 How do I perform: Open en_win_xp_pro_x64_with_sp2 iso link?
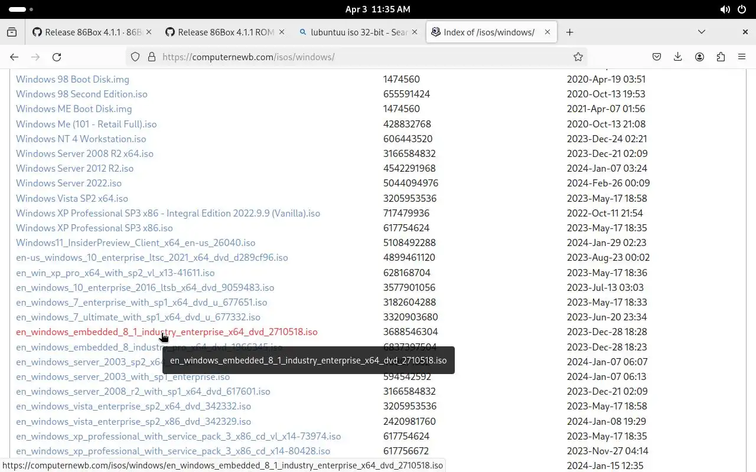115,273
